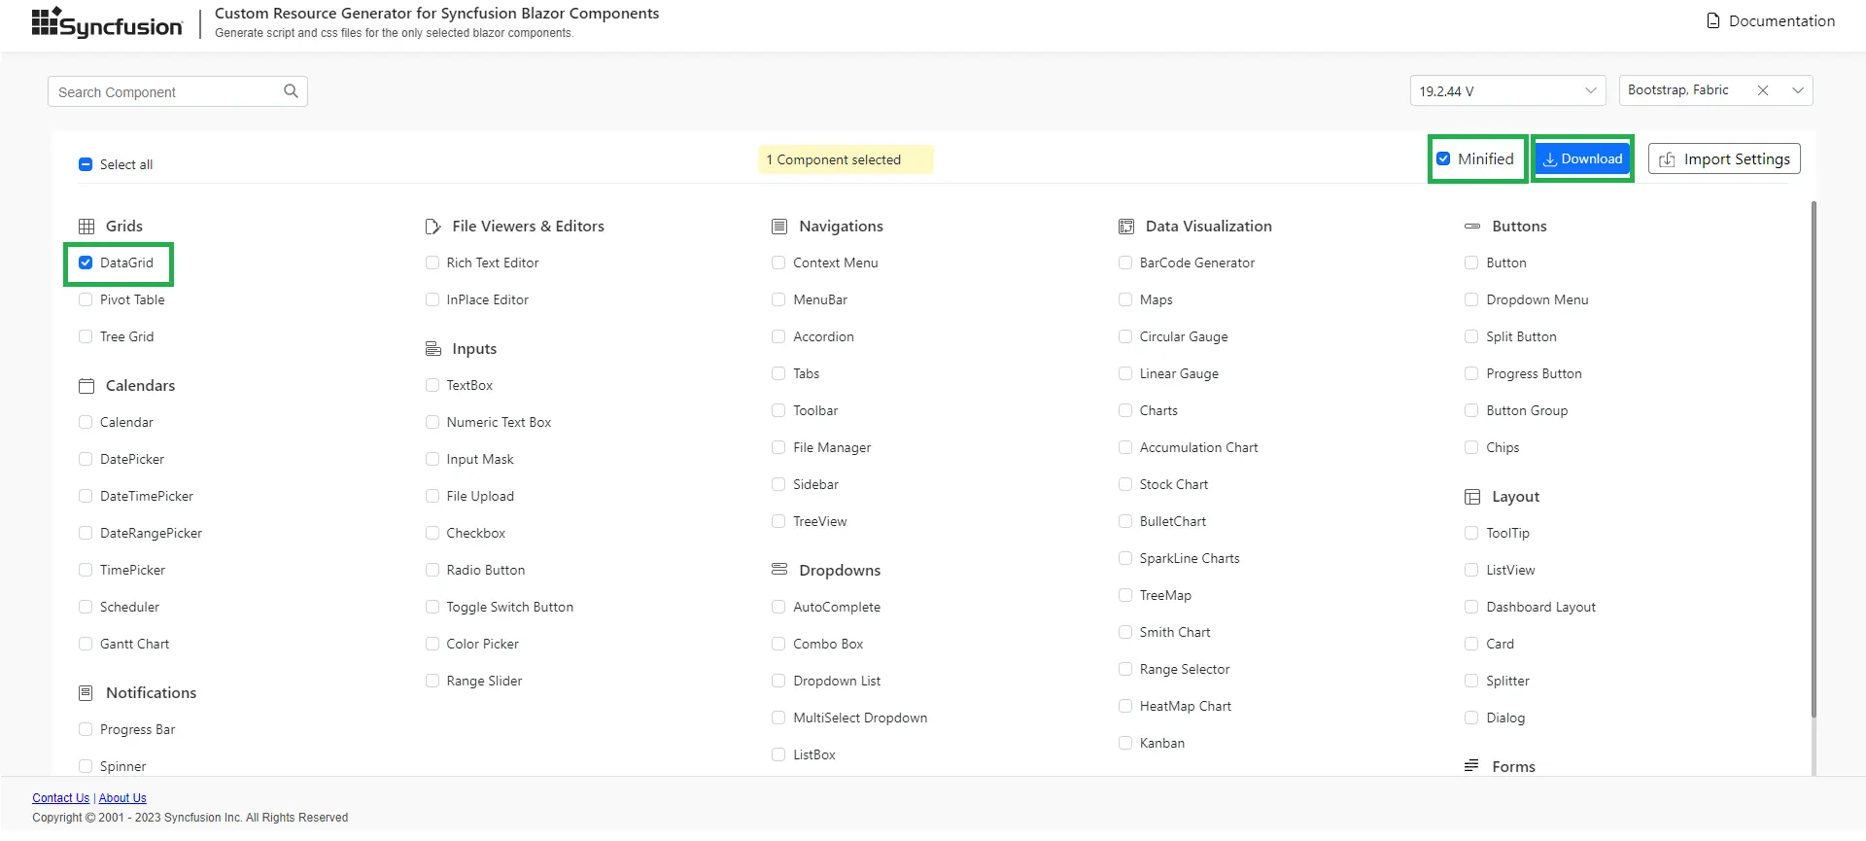Click the Data Visualization category icon
The width and height of the screenshot is (1866, 841).
[x=1126, y=227]
